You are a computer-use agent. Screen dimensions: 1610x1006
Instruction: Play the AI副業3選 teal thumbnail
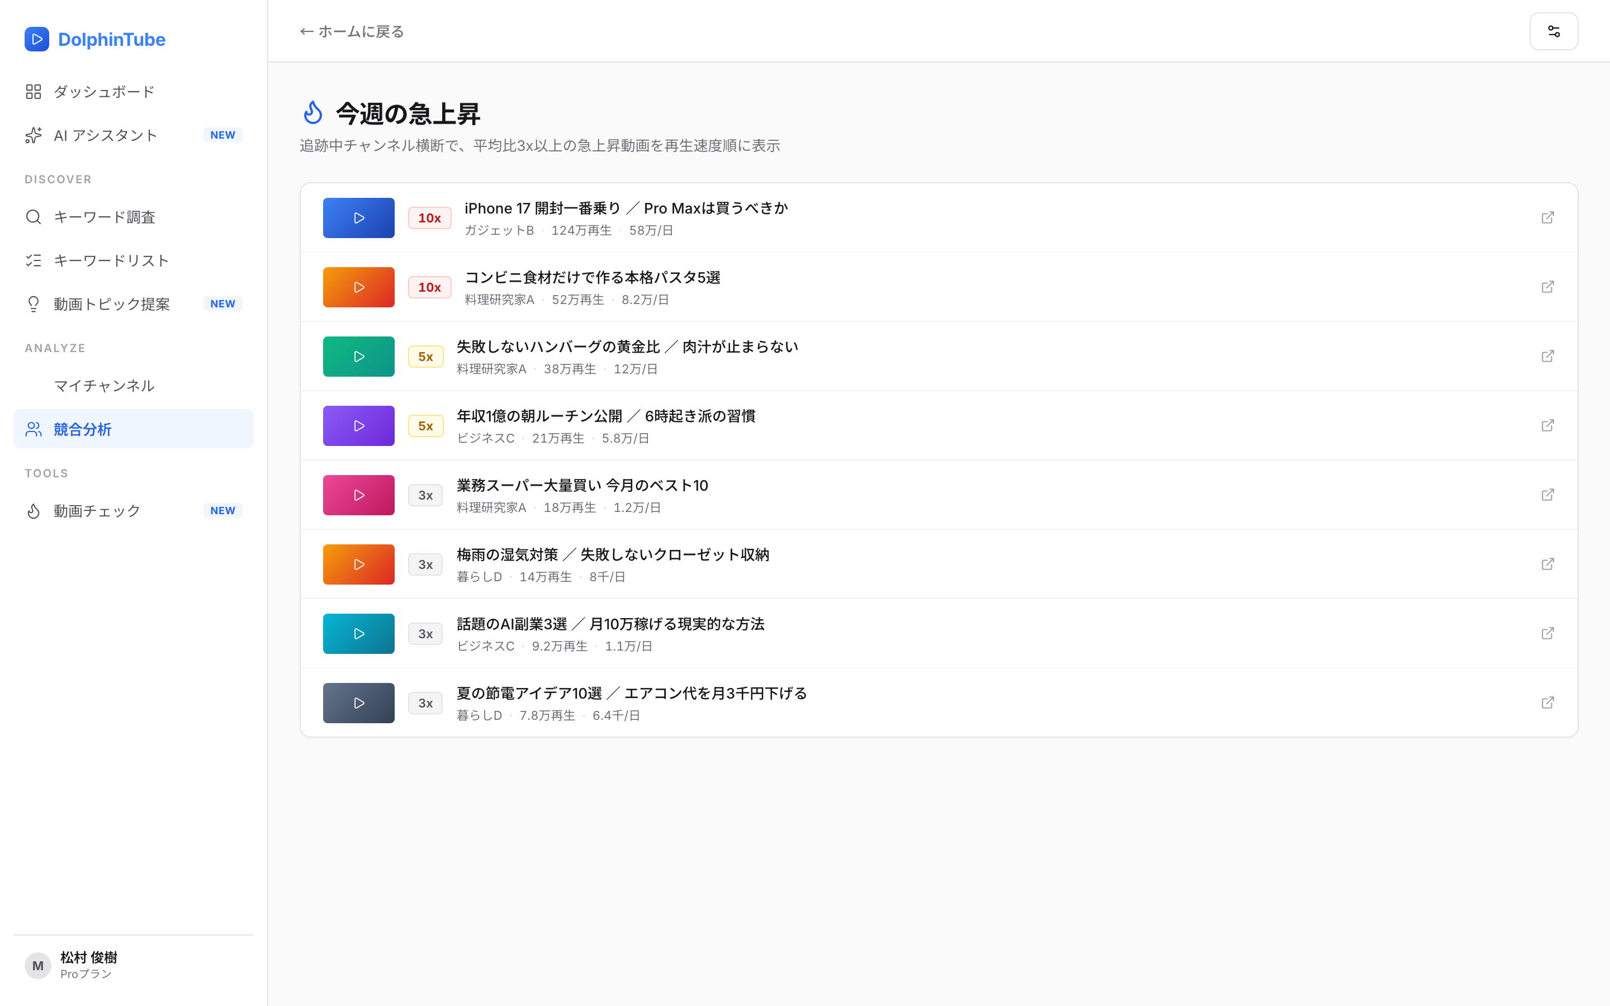tap(358, 633)
